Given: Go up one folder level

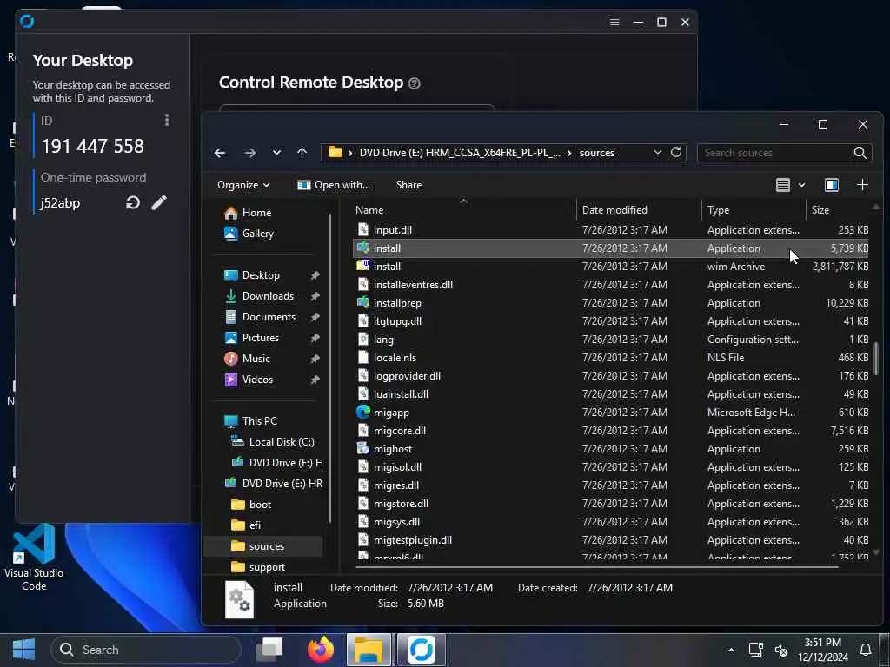Looking at the screenshot, I should point(302,153).
